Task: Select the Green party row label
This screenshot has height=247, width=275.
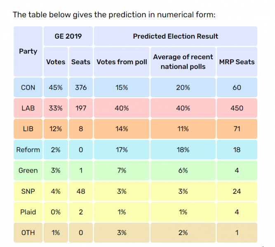Action: [28, 170]
